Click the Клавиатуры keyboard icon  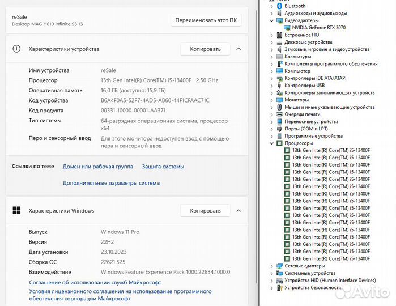[x=279, y=57]
